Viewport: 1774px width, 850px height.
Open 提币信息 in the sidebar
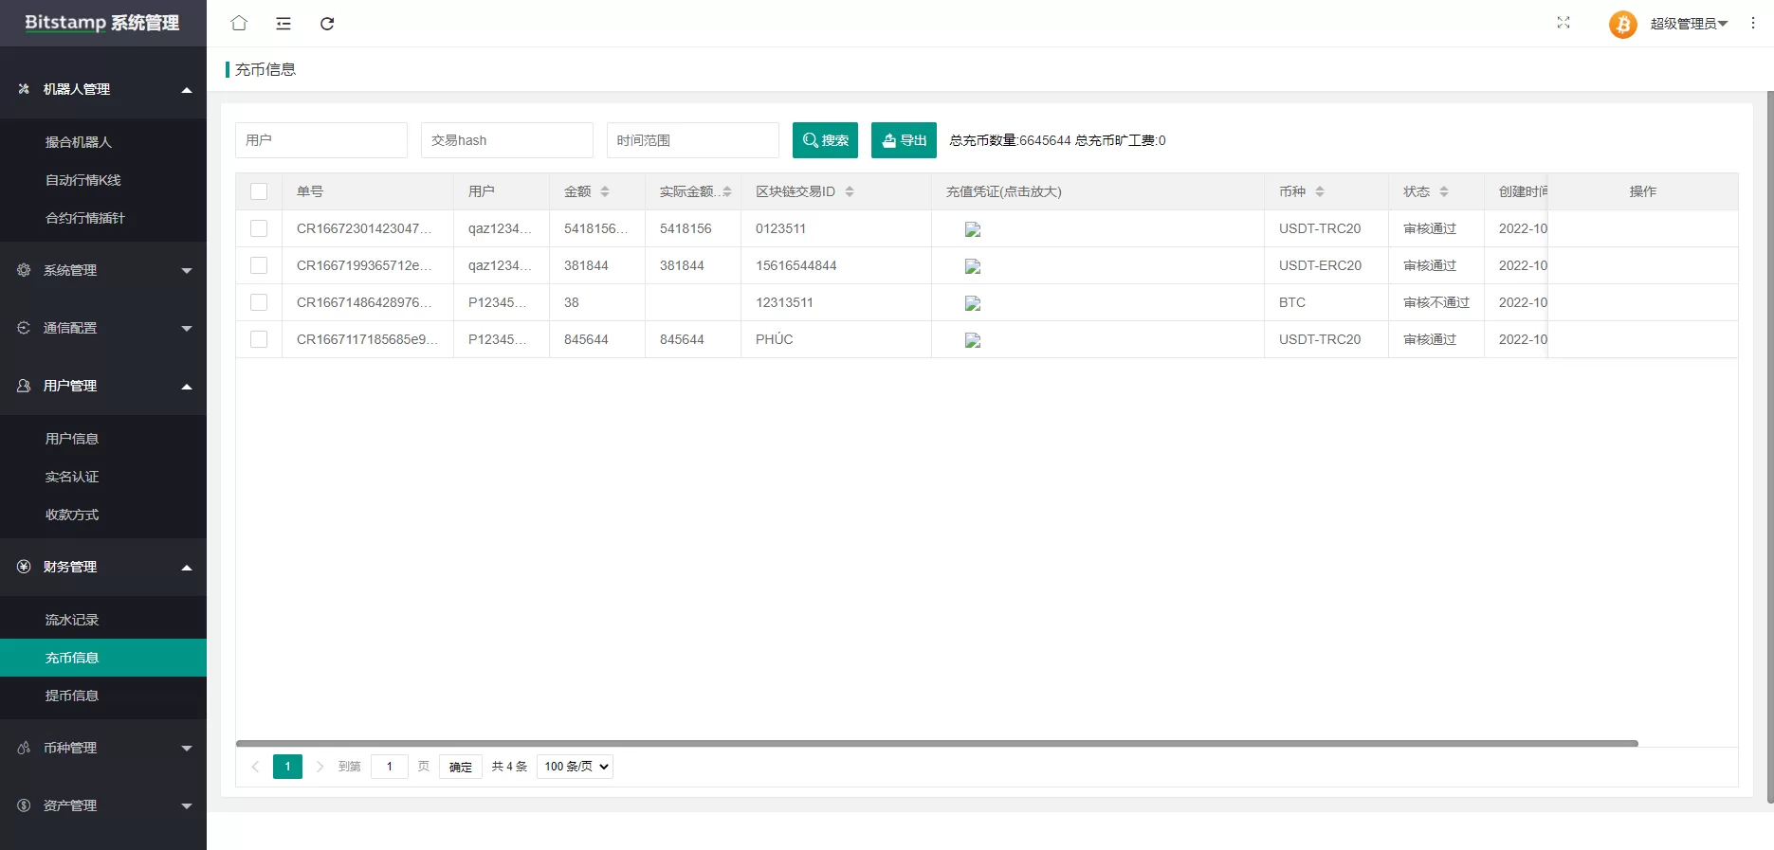[x=72, y=696]
